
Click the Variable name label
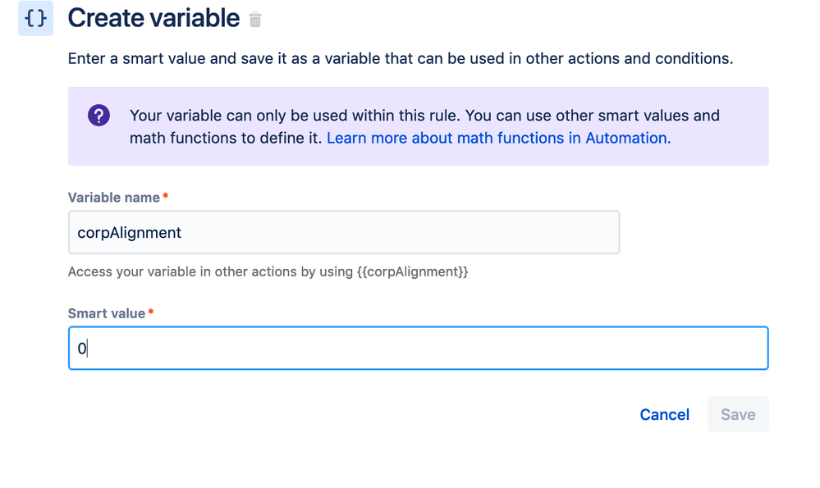114,198
